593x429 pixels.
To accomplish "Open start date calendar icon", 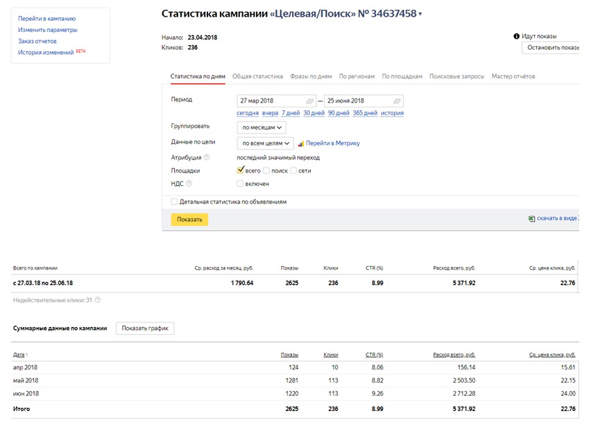I will tap(310, 101).
